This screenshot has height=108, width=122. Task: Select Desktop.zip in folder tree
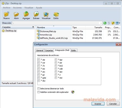click(11, 31)
